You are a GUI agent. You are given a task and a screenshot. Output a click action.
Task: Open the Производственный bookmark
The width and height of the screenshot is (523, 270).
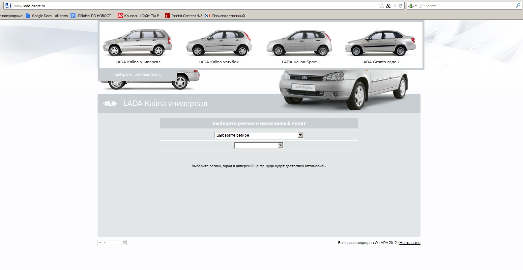click(x=227, y=15)
